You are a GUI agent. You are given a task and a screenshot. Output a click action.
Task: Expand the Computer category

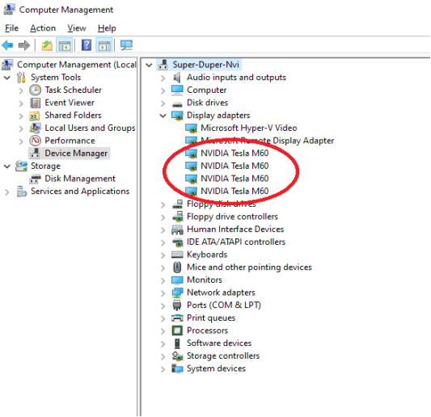coord(163,91)
